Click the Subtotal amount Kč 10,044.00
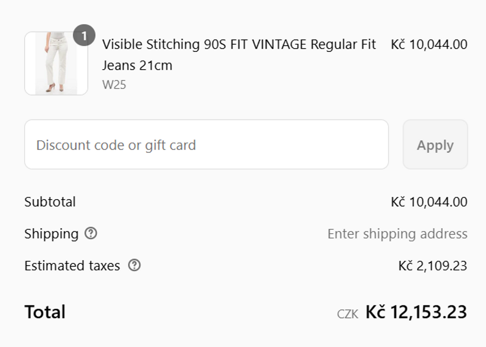The width and height of the screenshot is (486, 347). point(429,202)
